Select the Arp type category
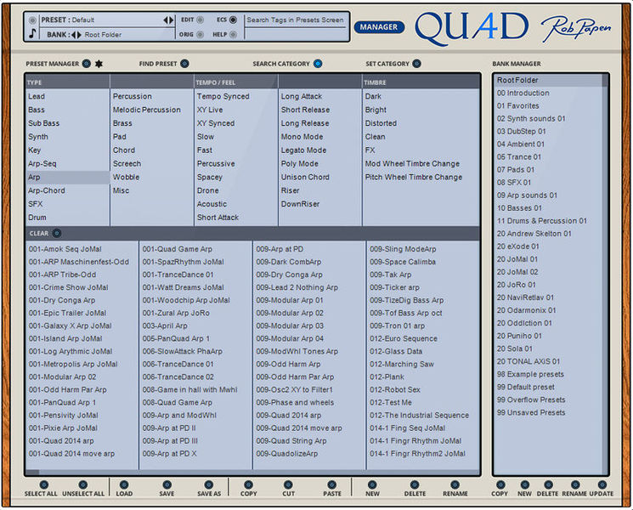This screenshot has width=633, height=510. pyautogui.click(x=67, y=177)
